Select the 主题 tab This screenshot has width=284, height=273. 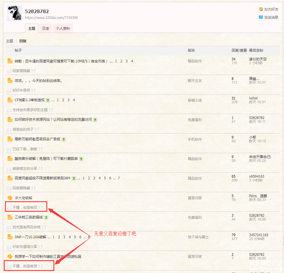coord(32,29)
